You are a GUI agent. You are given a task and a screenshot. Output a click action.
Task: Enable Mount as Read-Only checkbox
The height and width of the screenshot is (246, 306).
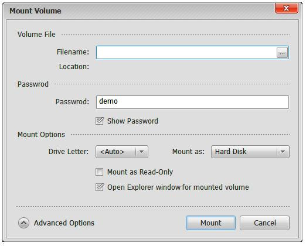coord(100,172)
